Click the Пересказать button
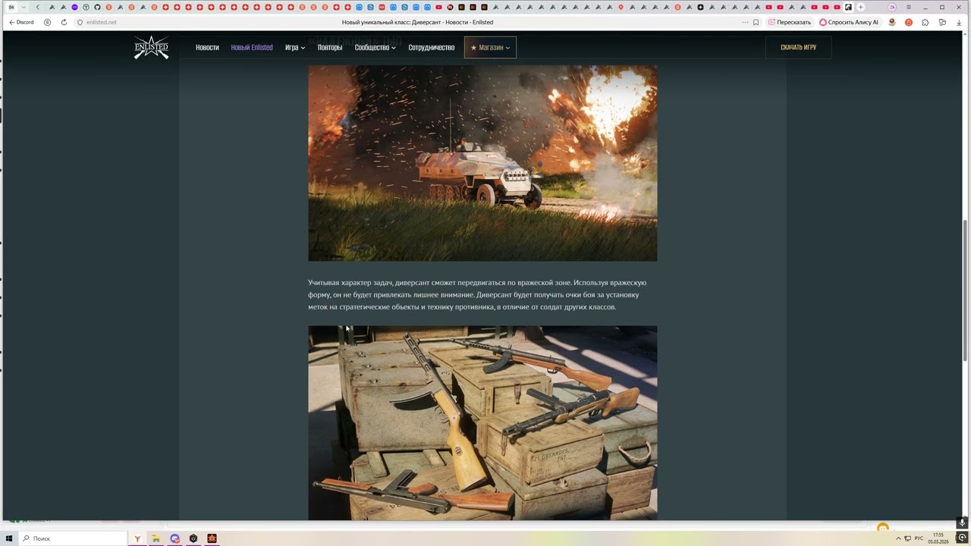Viewport: 971px width, 546px height. click(790, 22)
